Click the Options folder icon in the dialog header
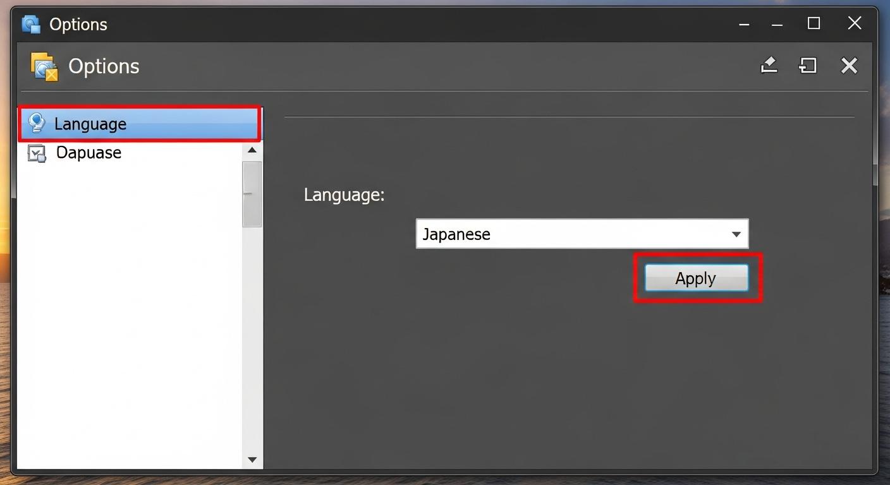The height and width of the screenshot is (485, 890). pos(42,65)
